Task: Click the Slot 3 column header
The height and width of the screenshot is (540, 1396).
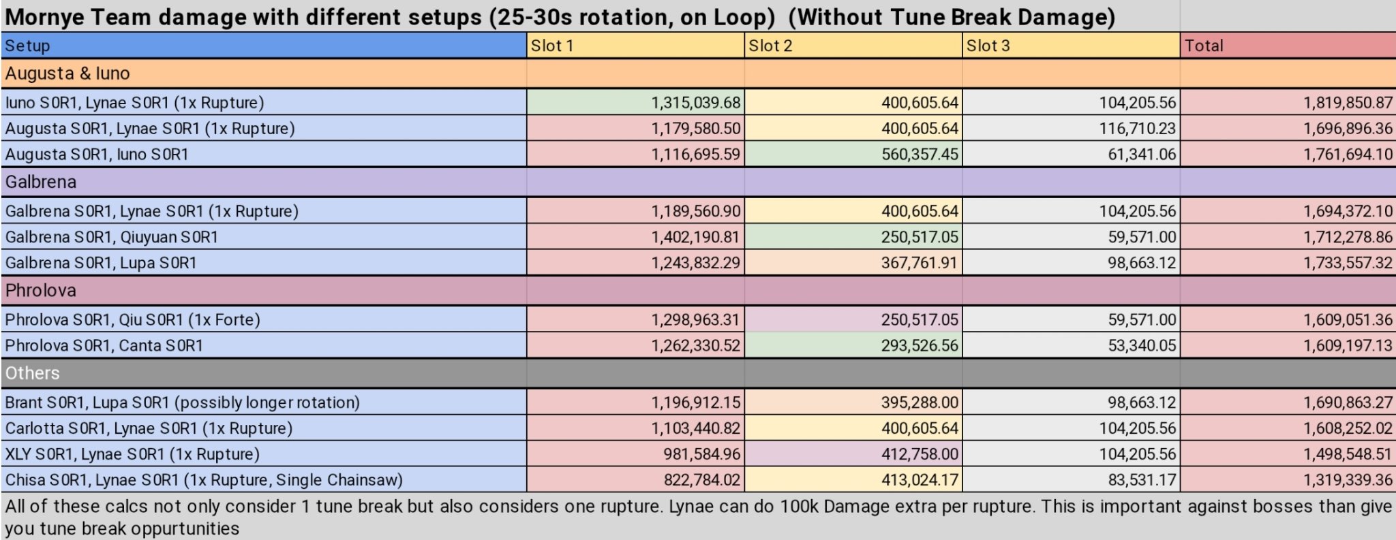Action: (x=1071, y=46)
